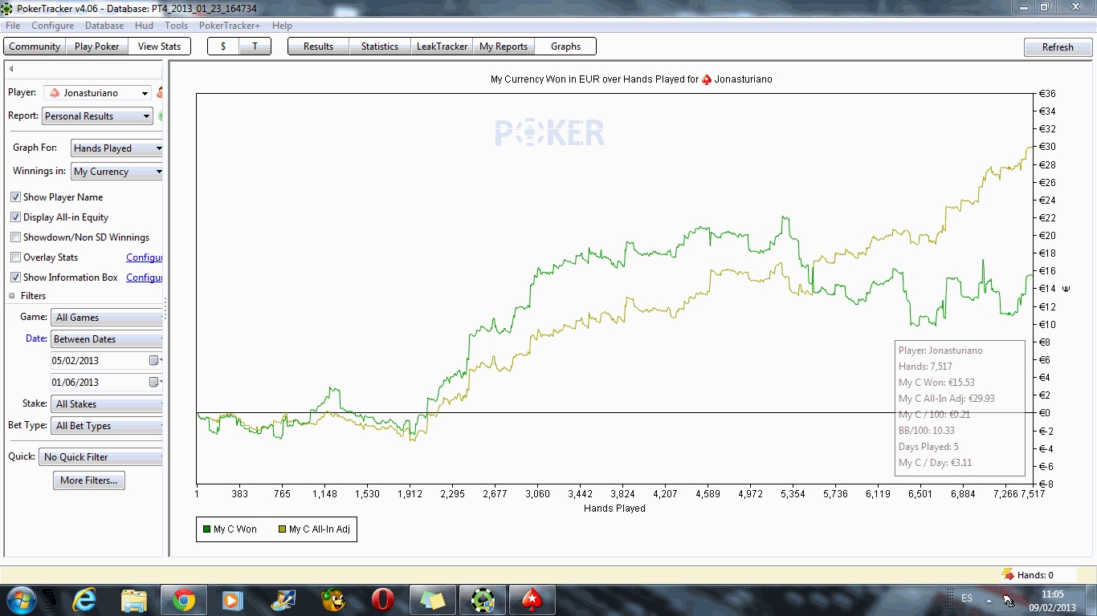Collapse the sidebar with the small left arrow
Viewport: 1097px width, 616px height.
click(11, 69)
